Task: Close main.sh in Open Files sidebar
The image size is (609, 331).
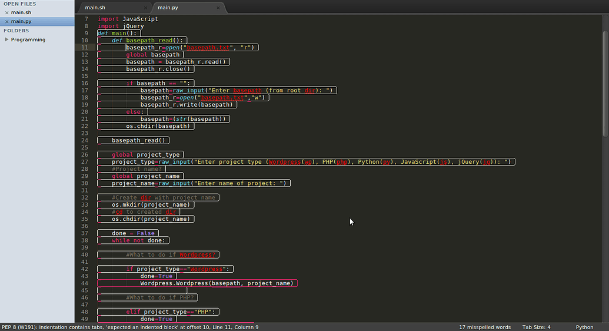Action: coord(6,12)
